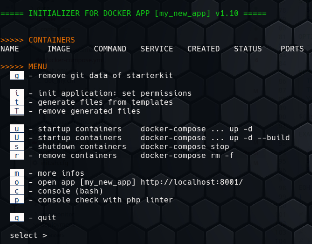Click the 'p' key for php linter
This screenshot has height=244, width=312.
click(x=17, y=200)
